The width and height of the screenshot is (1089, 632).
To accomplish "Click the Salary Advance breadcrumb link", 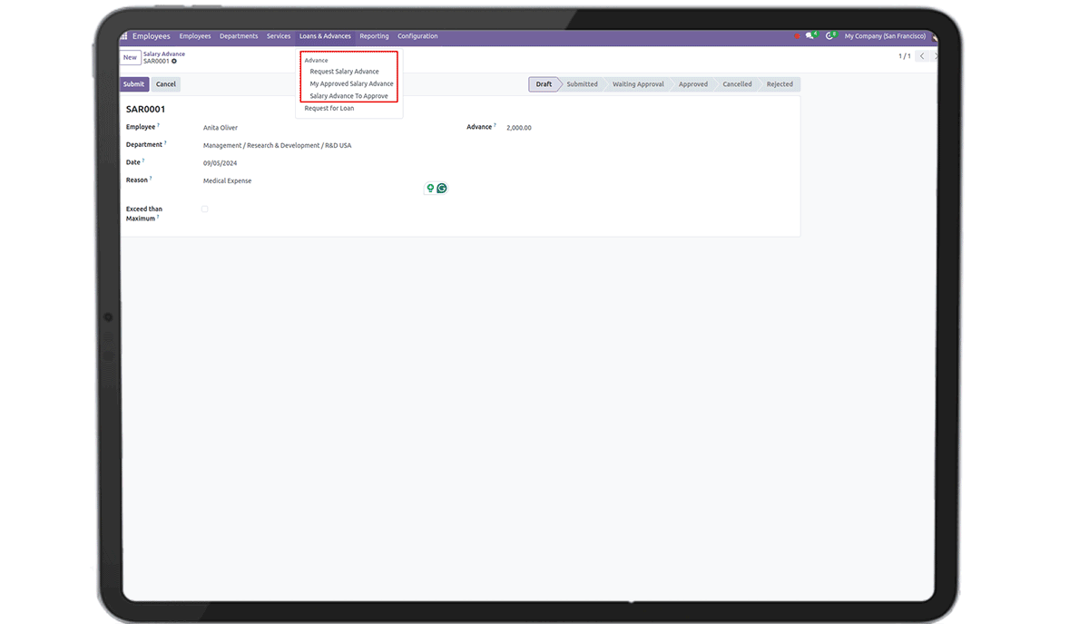I will [x=164, y=54].
